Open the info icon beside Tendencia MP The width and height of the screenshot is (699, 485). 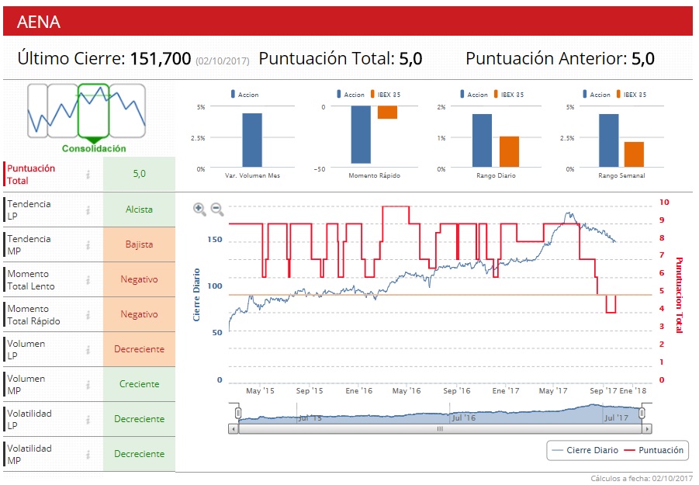point(88,244)
